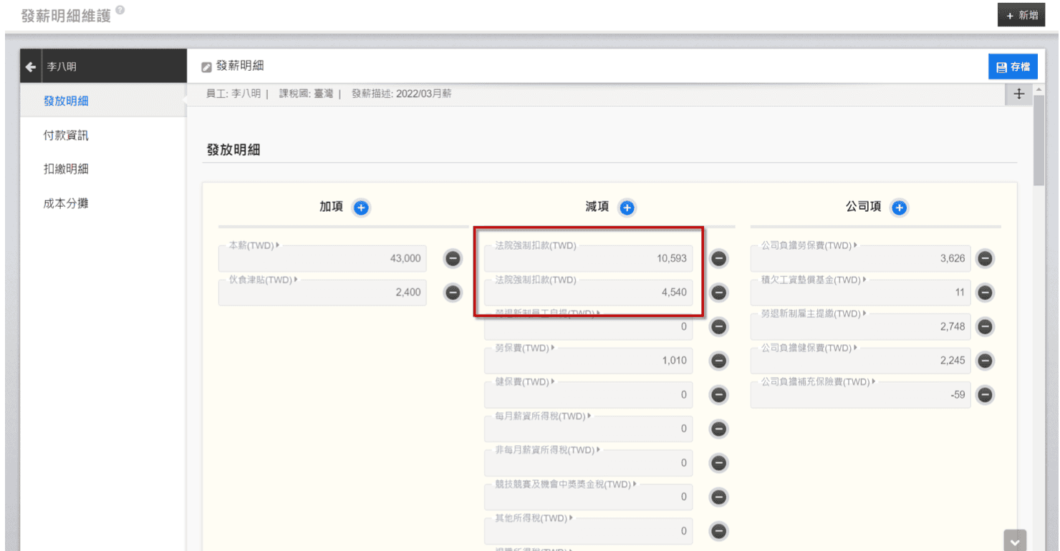This screenshot has width=1060, height=551.
Task: Click the 健保費 amount field
Action: (588, 395)
